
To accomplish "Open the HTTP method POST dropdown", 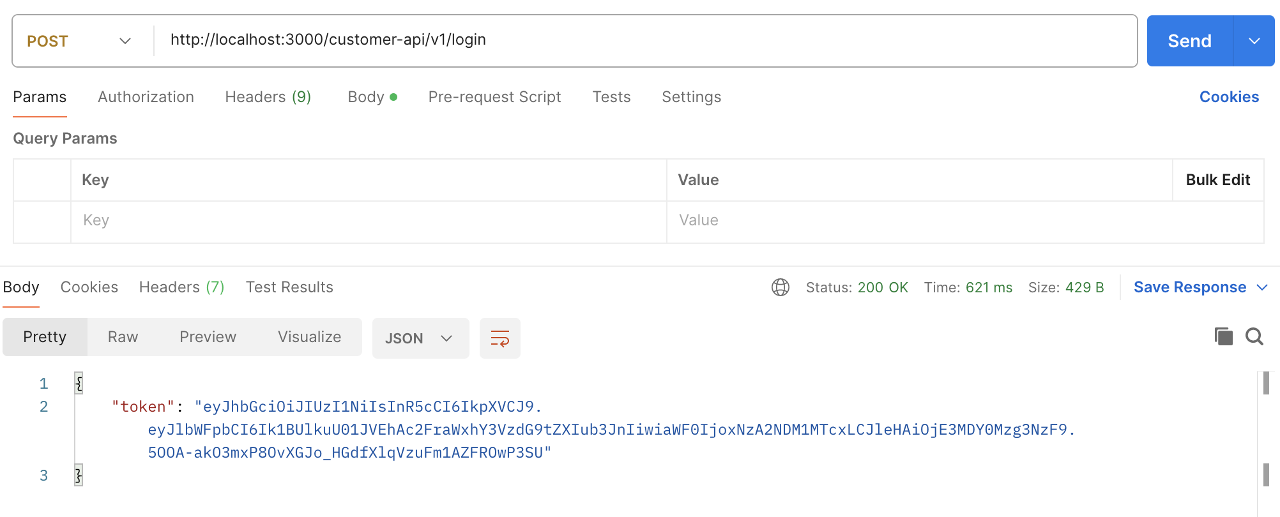I will click(x=79, y=41).
